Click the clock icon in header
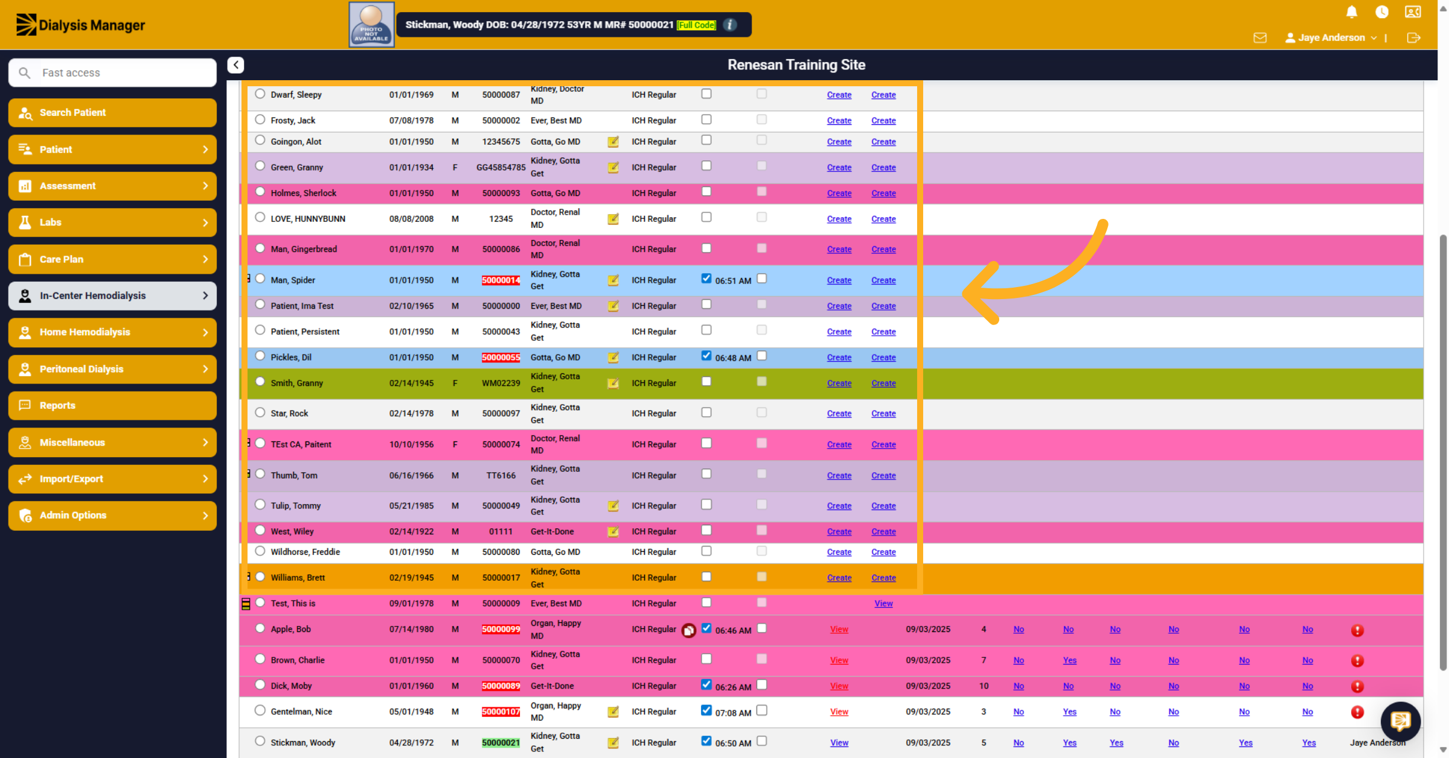This screenshot has height=758, width=1449. 1381,12
